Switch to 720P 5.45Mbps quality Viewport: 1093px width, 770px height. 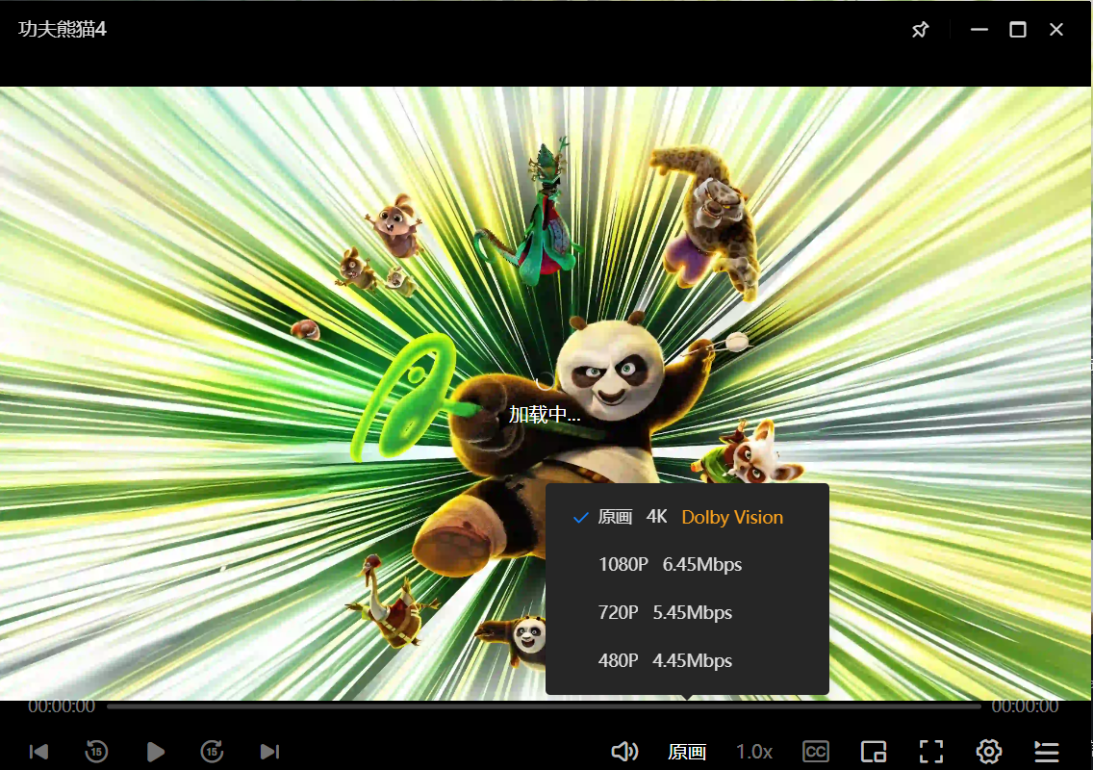click(x=687, y=612)
